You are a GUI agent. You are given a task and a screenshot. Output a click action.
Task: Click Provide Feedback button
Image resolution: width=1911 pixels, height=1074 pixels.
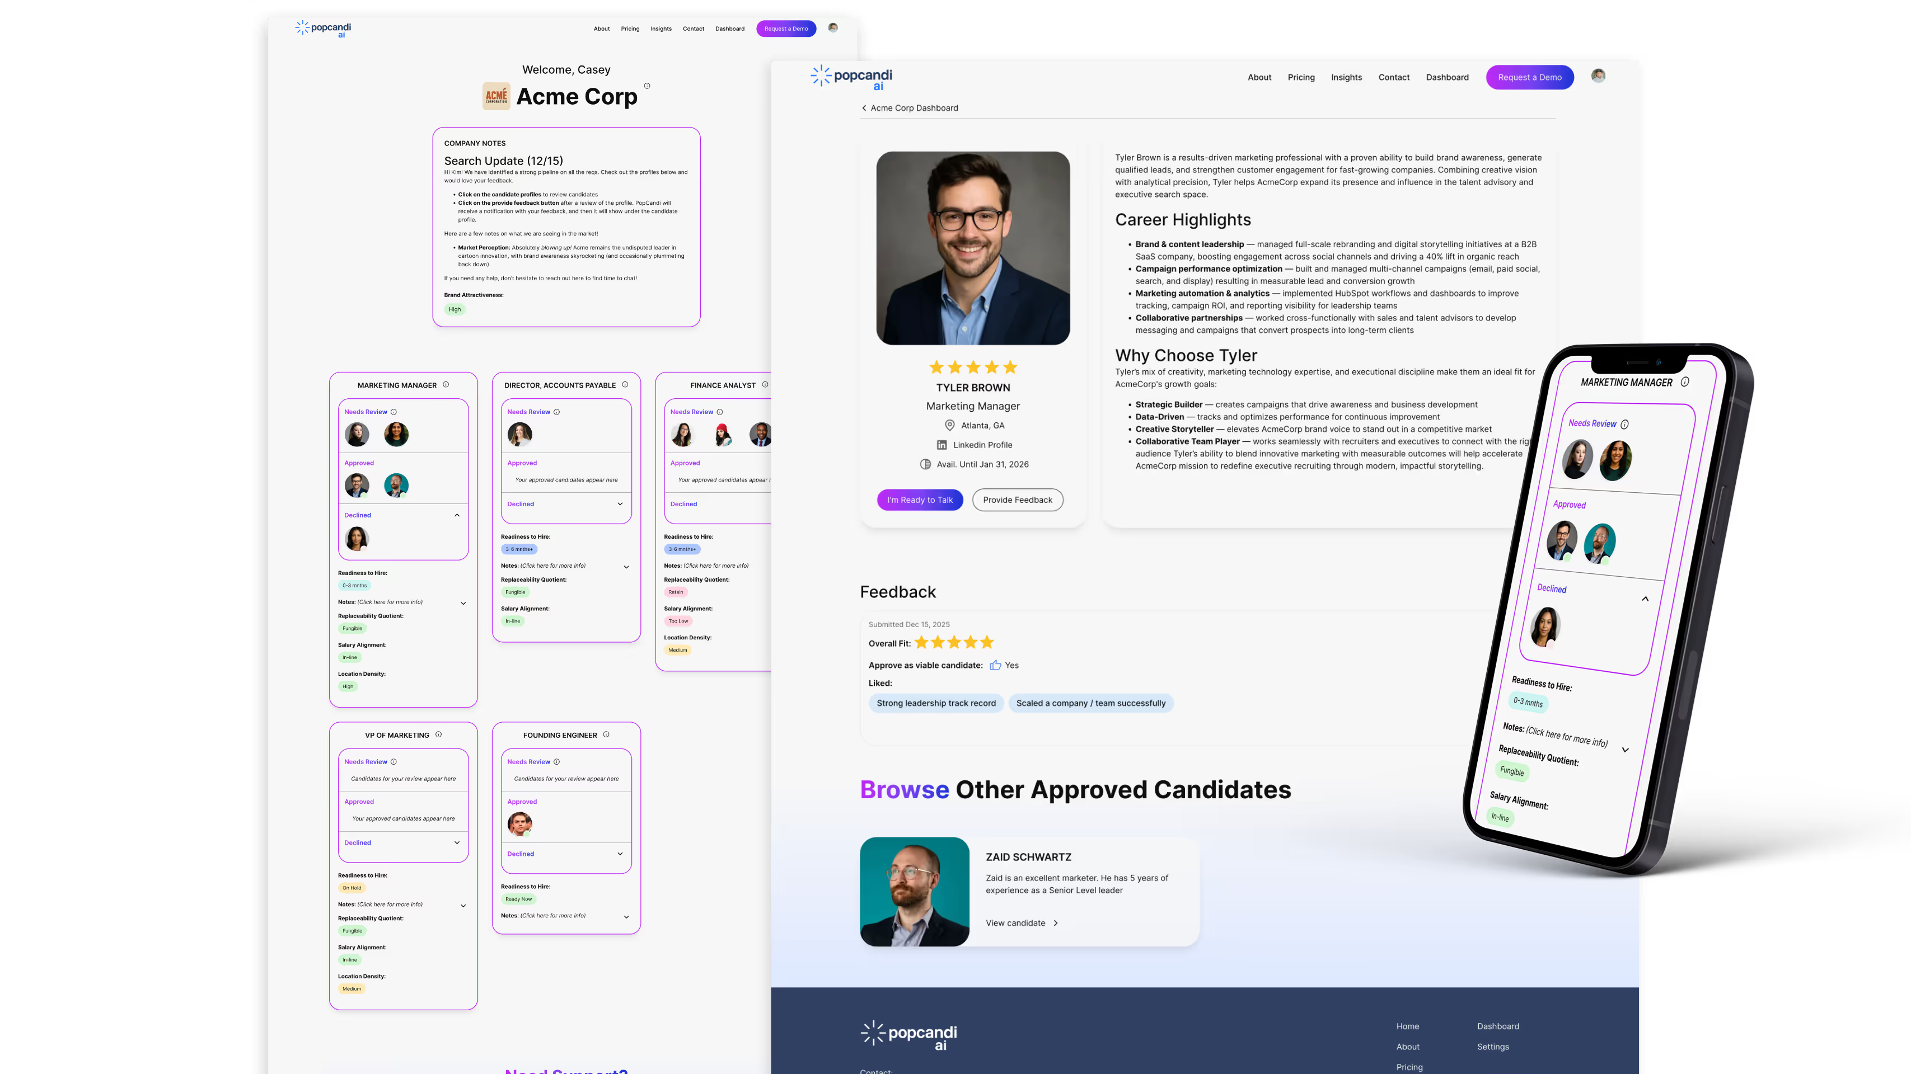(1017, 500)
